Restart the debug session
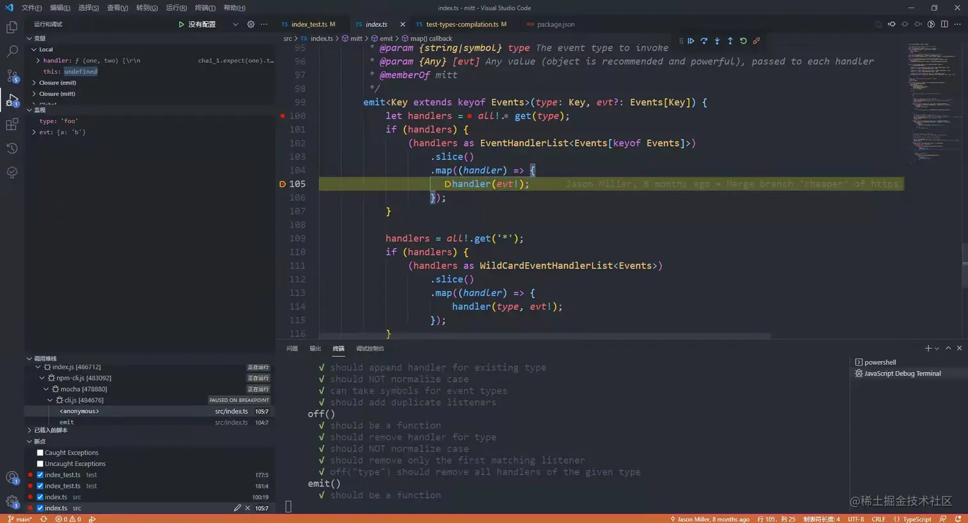Image resolution: width=968 pixels, height=523 pixels. pyautogui.click(x=743, y=41)
